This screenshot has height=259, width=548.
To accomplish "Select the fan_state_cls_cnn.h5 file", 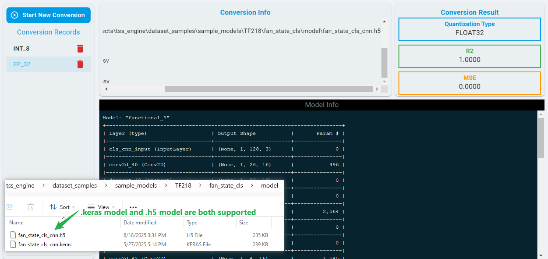I will click(x=42, y=235).
